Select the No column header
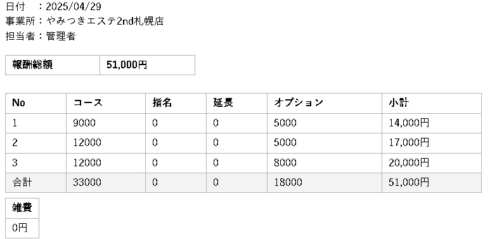490x239 pixels. [35, 103]
